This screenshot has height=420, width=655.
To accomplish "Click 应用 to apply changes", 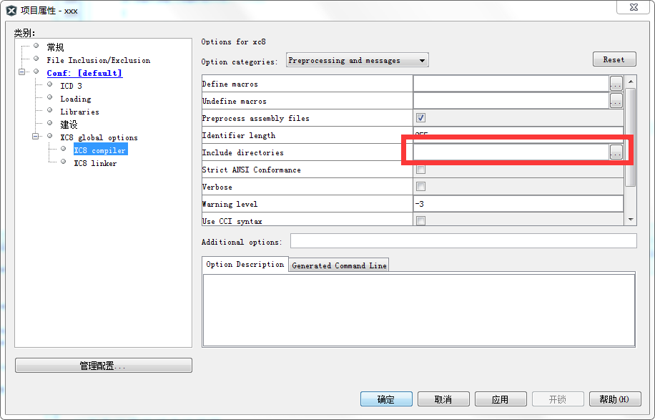I will coord(501,399).
